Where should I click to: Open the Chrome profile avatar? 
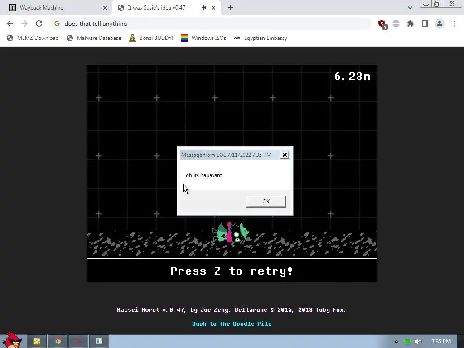click(440, 24)
